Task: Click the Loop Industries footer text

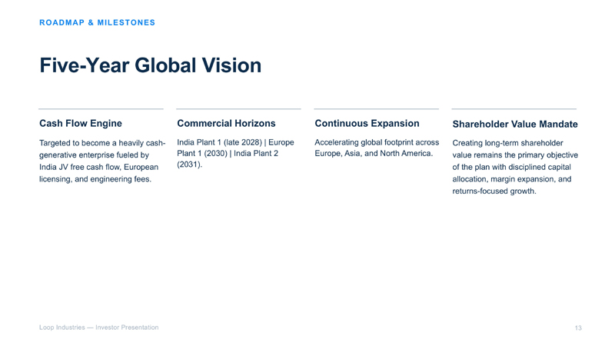Action: pos(99,328)
